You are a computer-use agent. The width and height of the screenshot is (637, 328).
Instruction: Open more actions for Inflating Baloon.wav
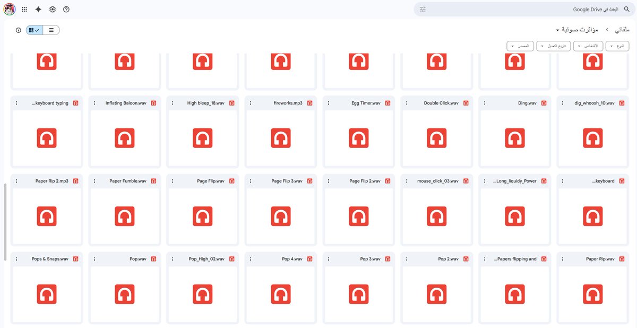coord(94,103)
